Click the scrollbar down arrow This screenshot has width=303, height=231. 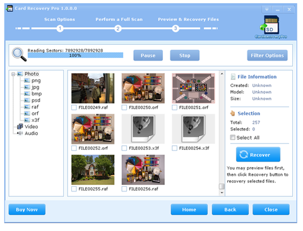tap(222, 192)
